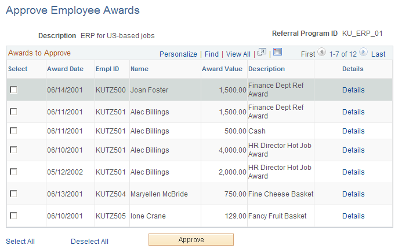Click the 129.00 award value
The height and width of the screenshot is (252, 402).
pos(236,216)
